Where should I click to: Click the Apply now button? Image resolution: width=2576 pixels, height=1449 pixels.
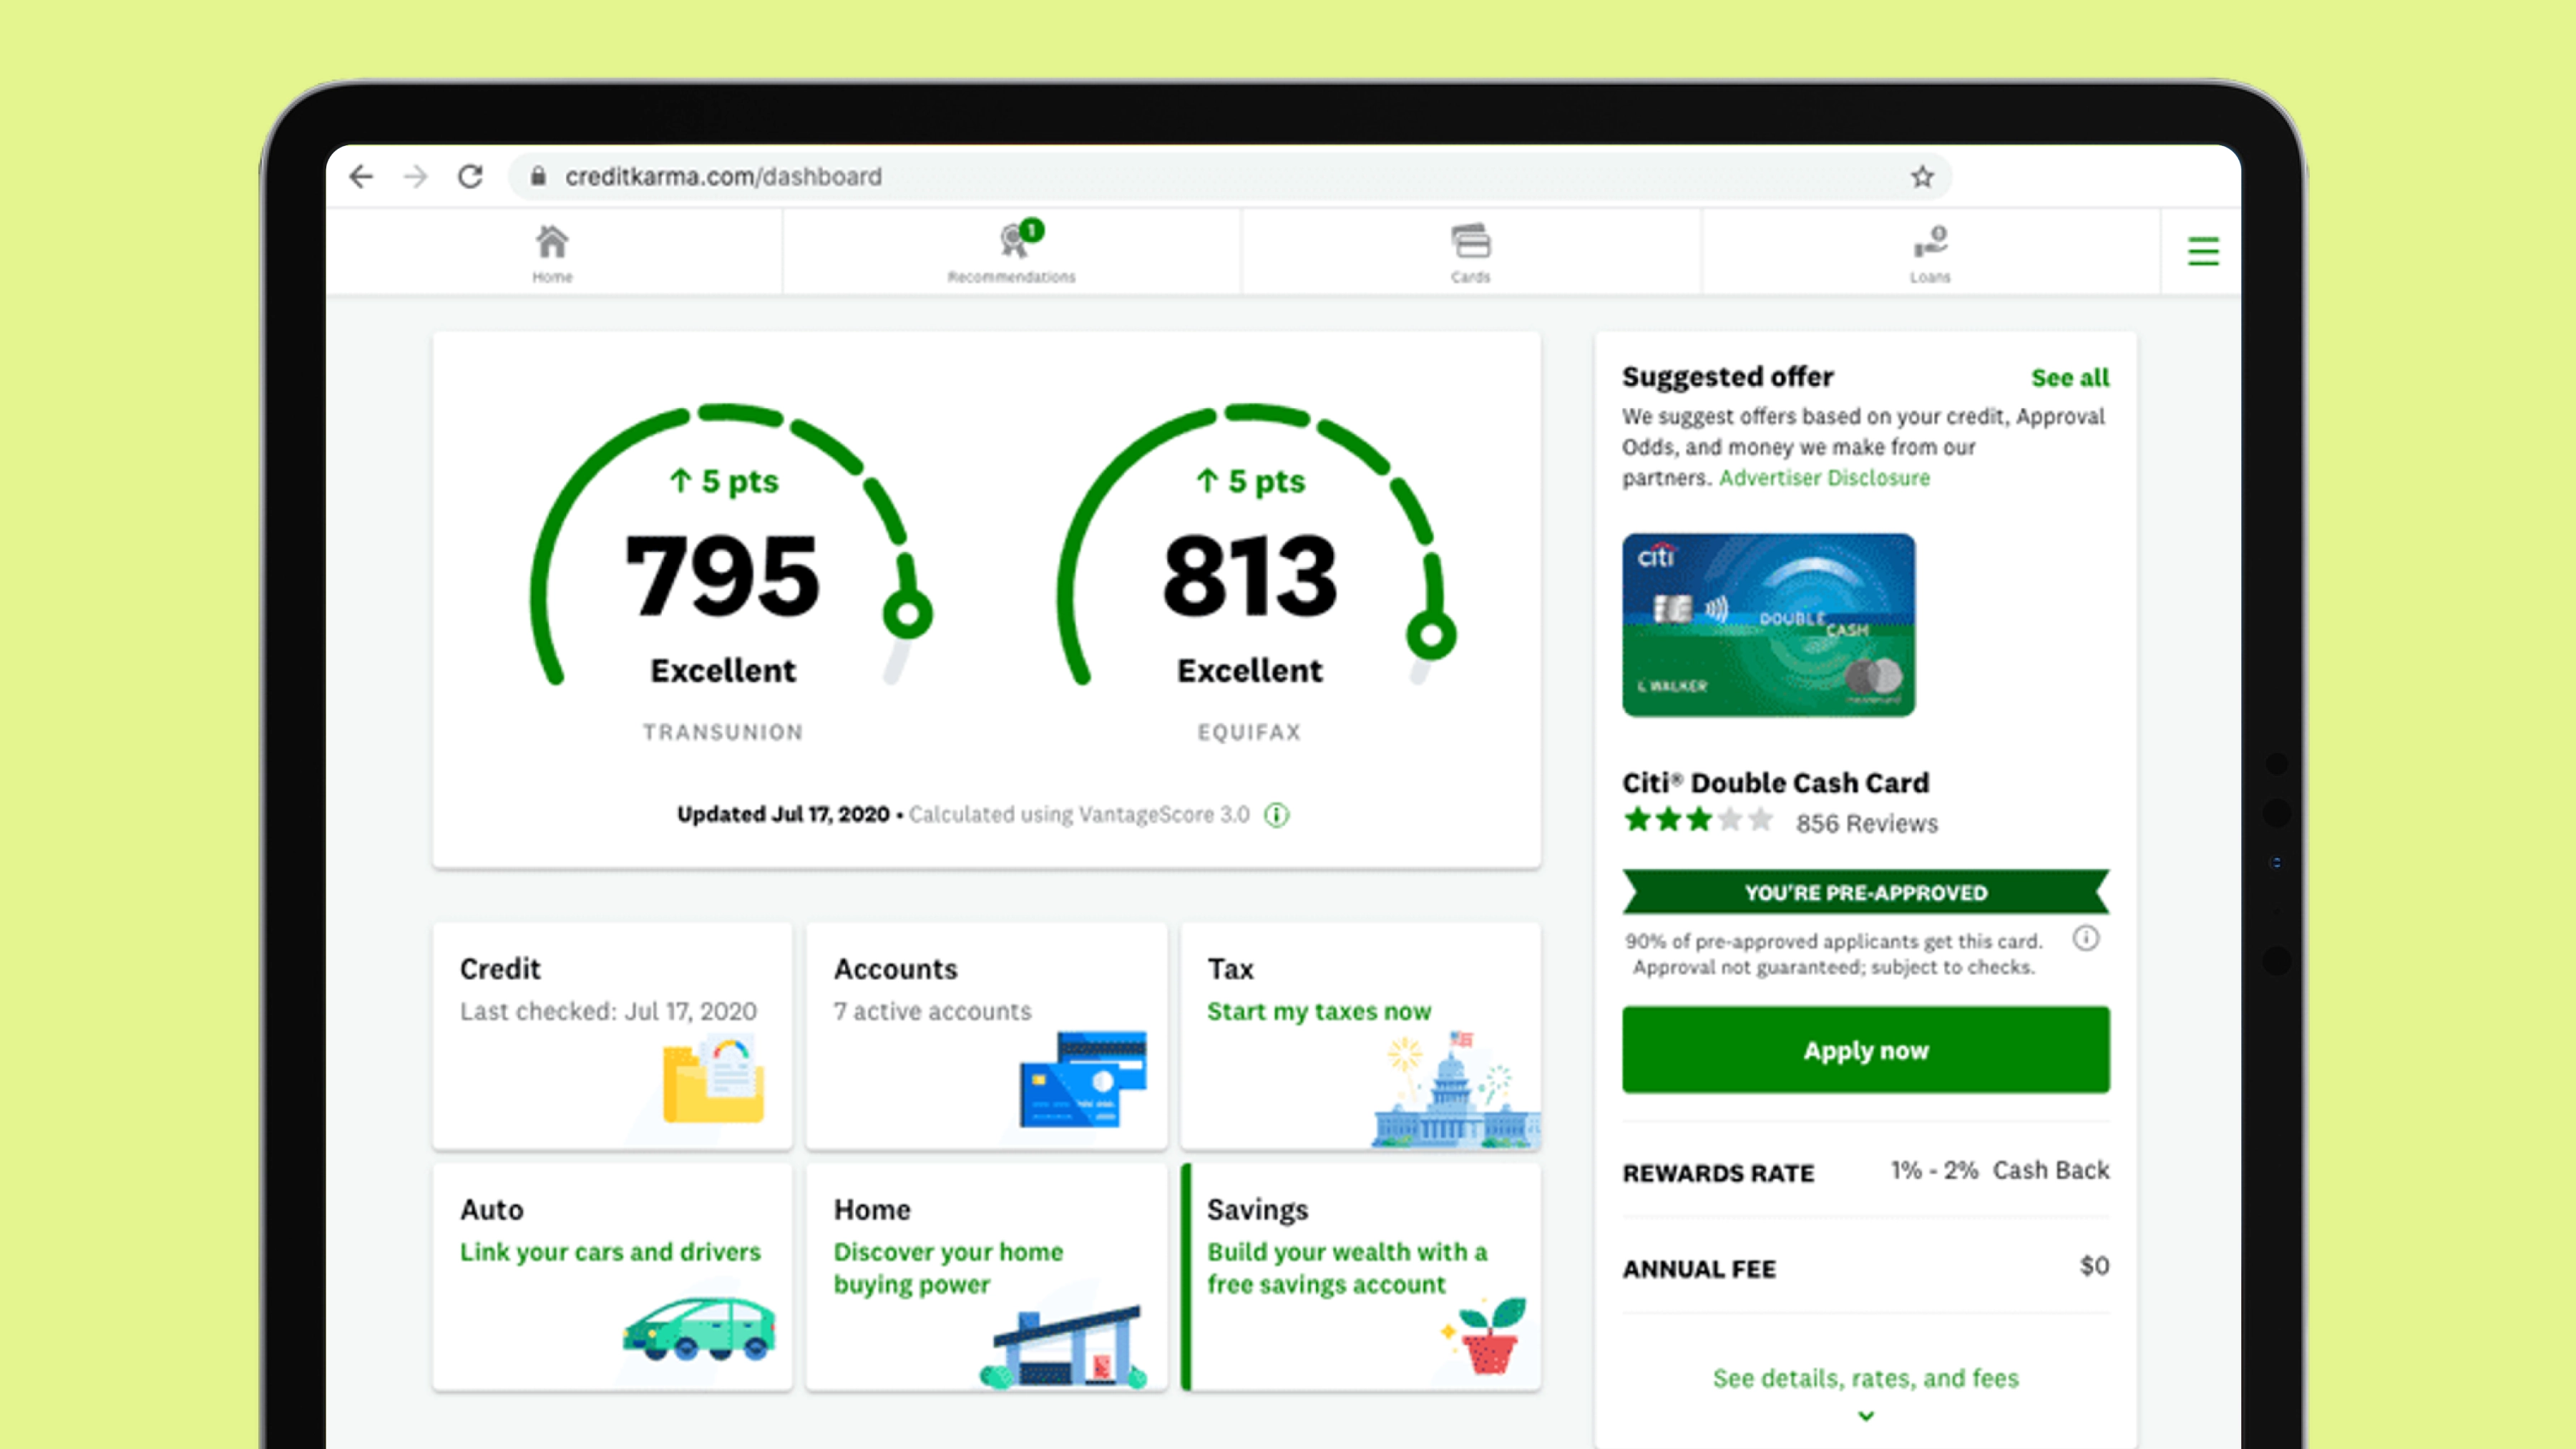[1866, 1050]
